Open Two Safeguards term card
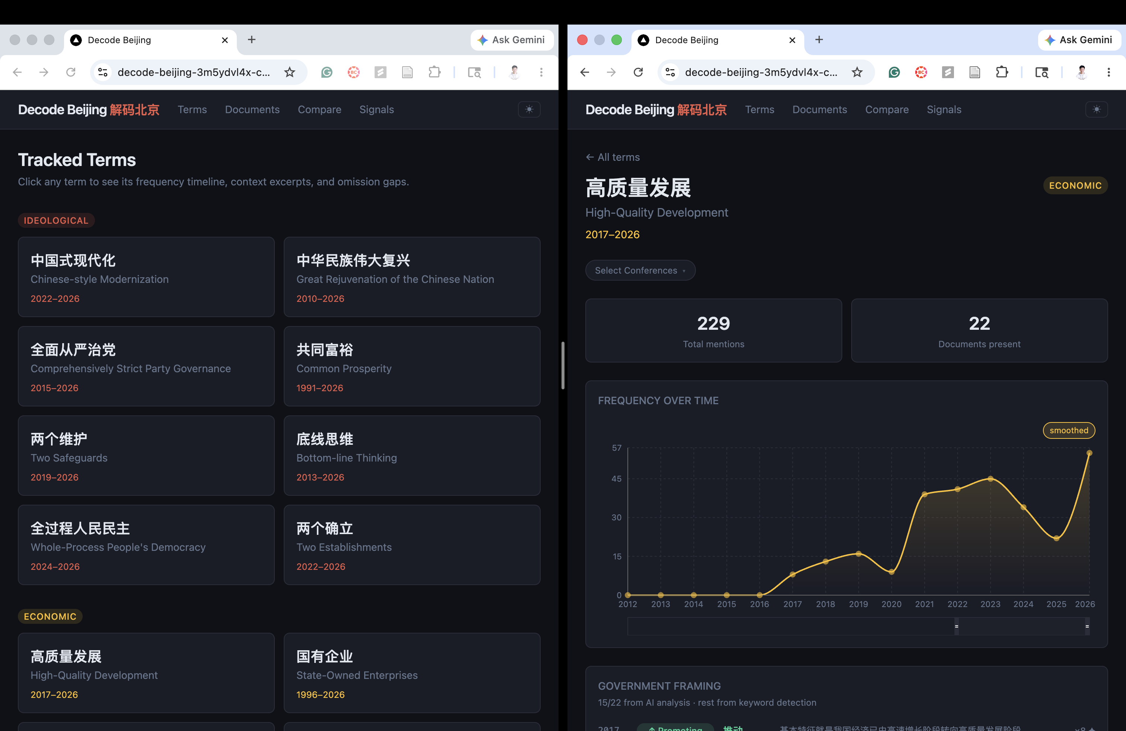 [146, 455]
